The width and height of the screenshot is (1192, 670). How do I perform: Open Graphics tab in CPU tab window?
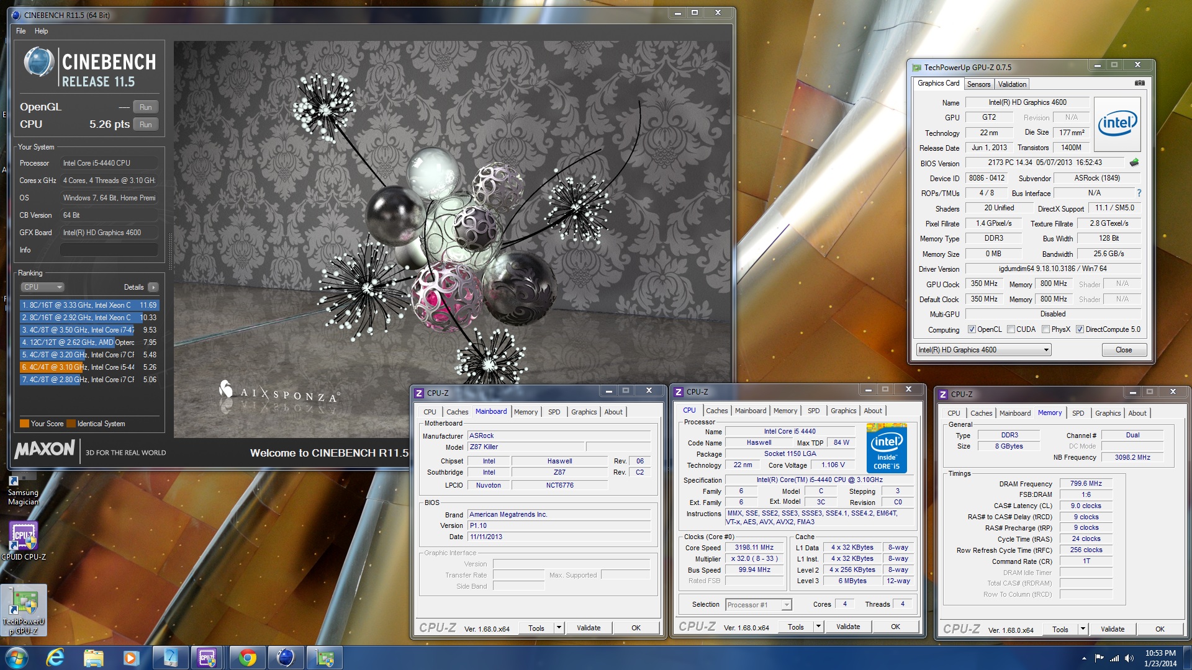[x=843, y=411]
